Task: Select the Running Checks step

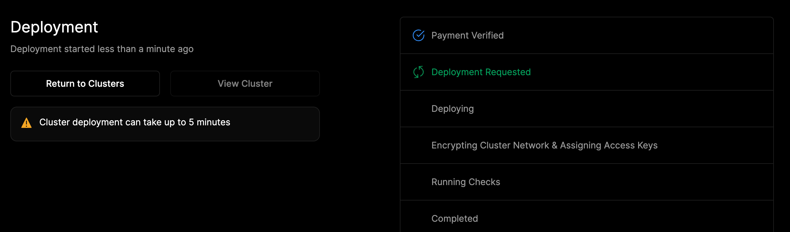Action: [x=466, y=182]
